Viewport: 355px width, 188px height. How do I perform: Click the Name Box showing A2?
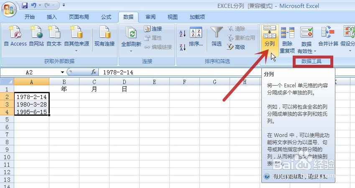point(29,72)
